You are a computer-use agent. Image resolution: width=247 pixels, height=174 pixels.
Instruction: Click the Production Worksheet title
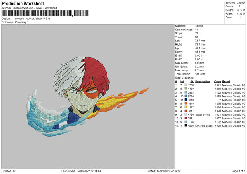(x=23, y=3)
